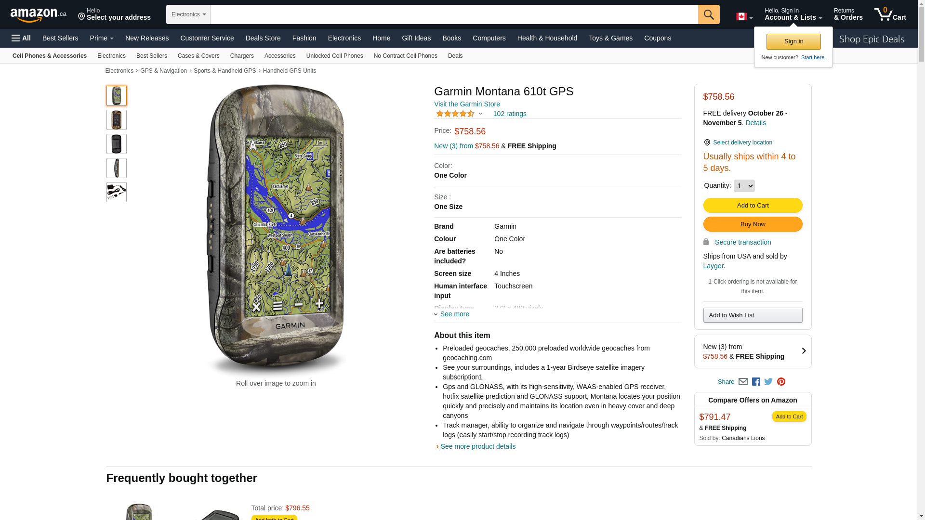The image size is (925, 520).
Task: Share product on Facebook
Action: pos(756,382)
